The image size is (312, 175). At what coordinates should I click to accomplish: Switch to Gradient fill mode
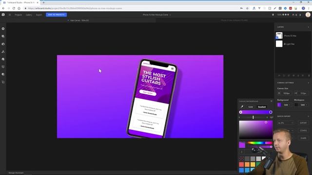(x=262, y=107)
